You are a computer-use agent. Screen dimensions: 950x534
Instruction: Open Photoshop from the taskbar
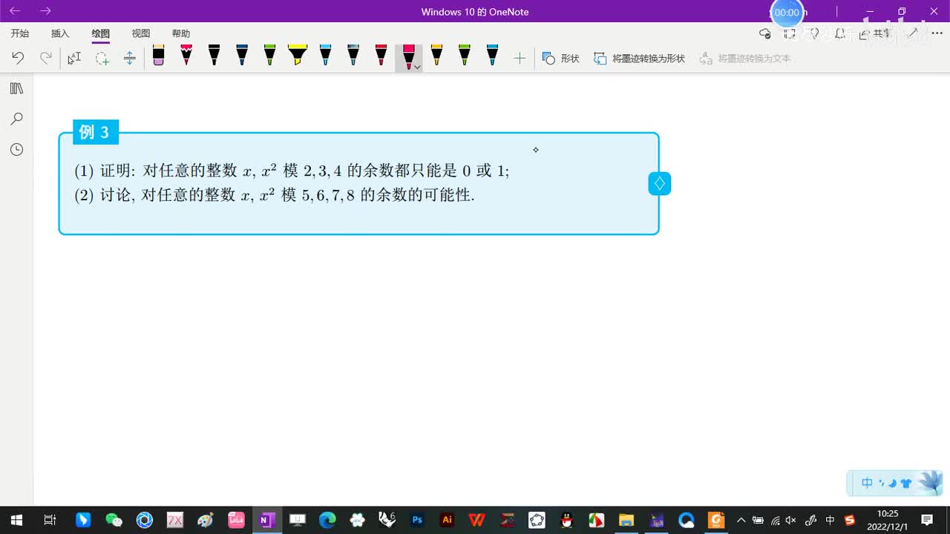(417, 520)
